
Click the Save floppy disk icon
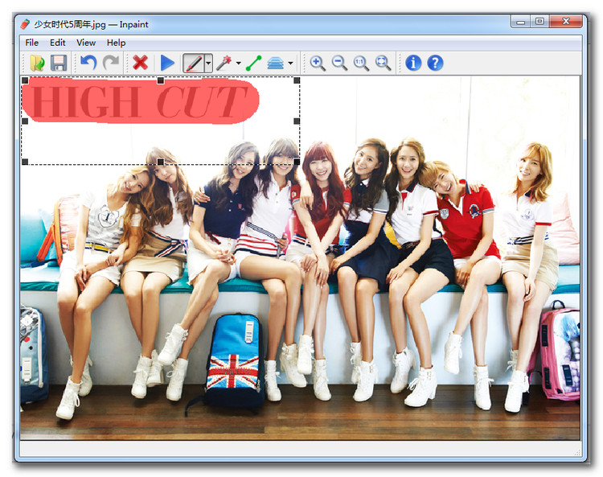click(x=59, y=63)
